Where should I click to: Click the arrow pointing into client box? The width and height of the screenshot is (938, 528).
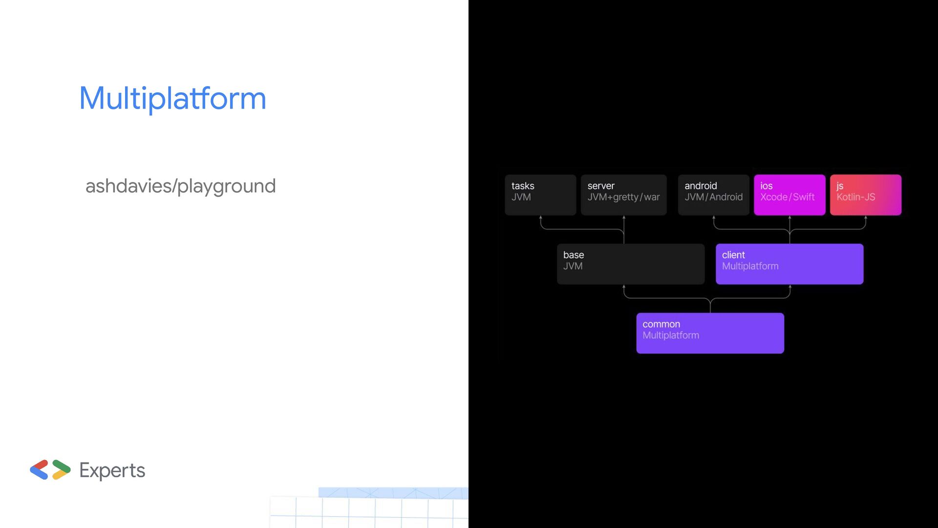[790, 287]
